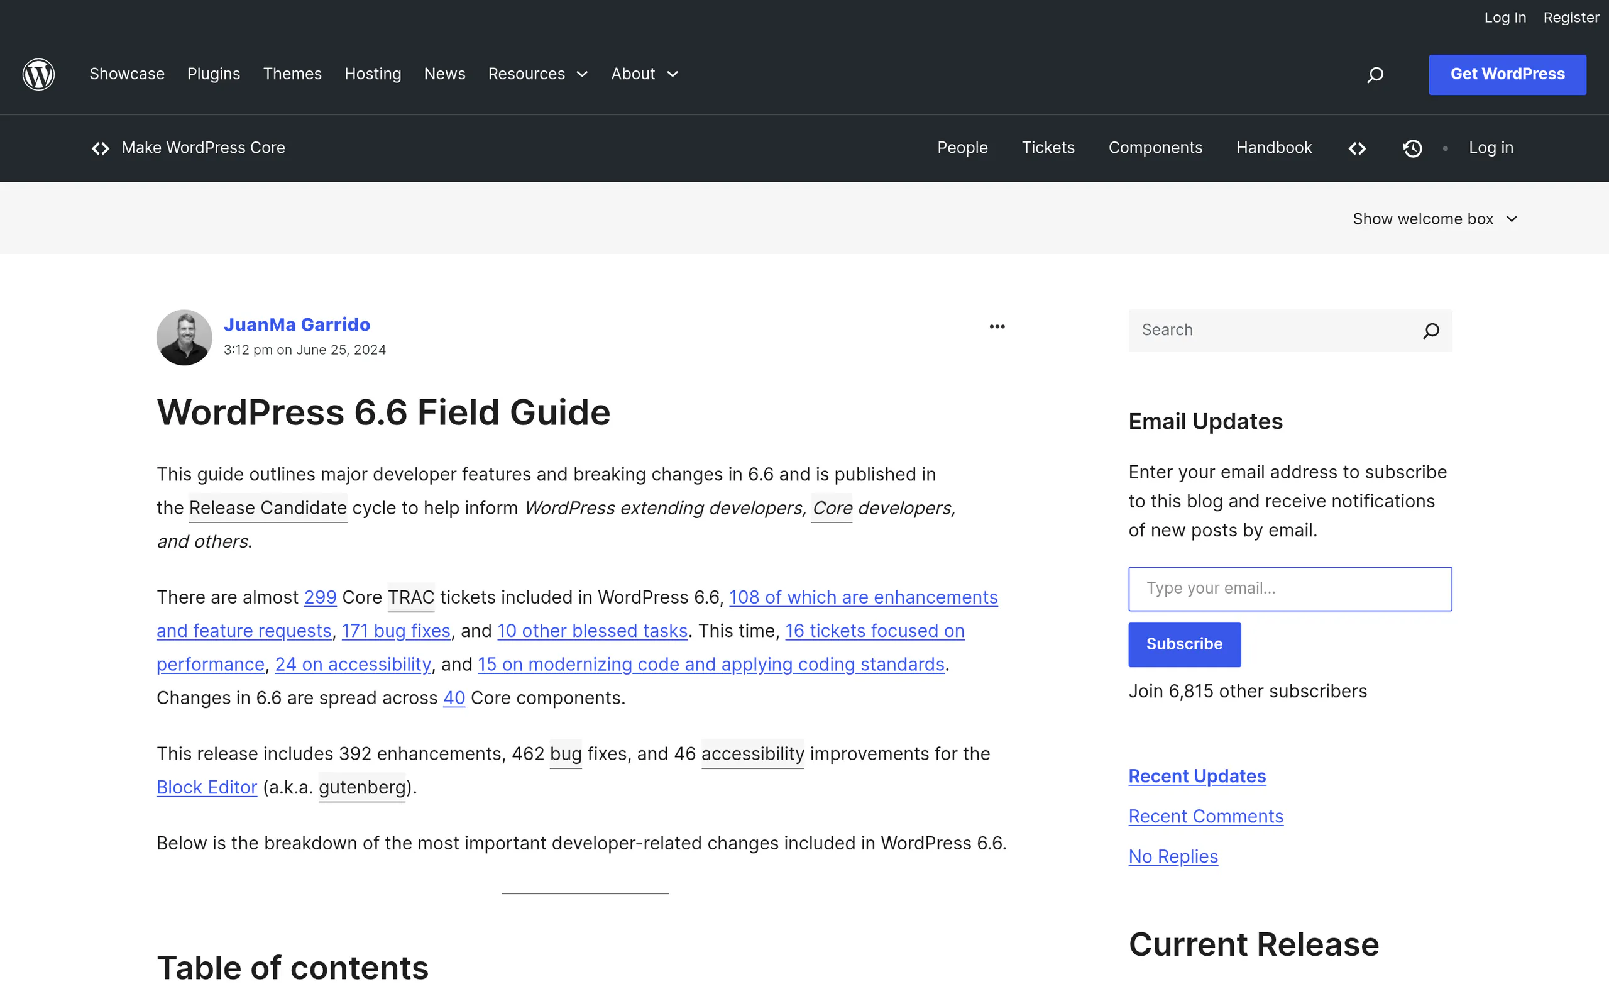
Task: Open JuanMa Garrido author link
Action: point(297,324)
